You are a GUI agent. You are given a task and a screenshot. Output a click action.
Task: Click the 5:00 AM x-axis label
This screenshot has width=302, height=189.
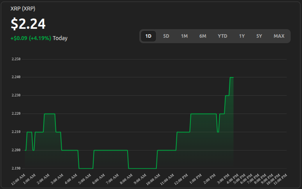[85, 179]
